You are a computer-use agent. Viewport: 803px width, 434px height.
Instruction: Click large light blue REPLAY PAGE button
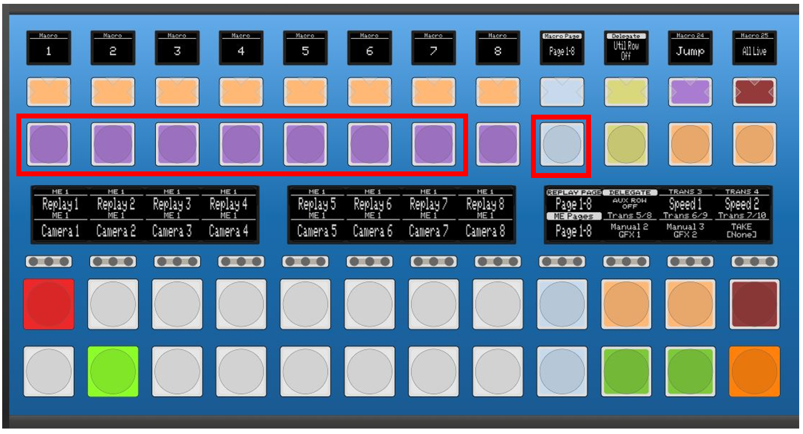(562, 304)
